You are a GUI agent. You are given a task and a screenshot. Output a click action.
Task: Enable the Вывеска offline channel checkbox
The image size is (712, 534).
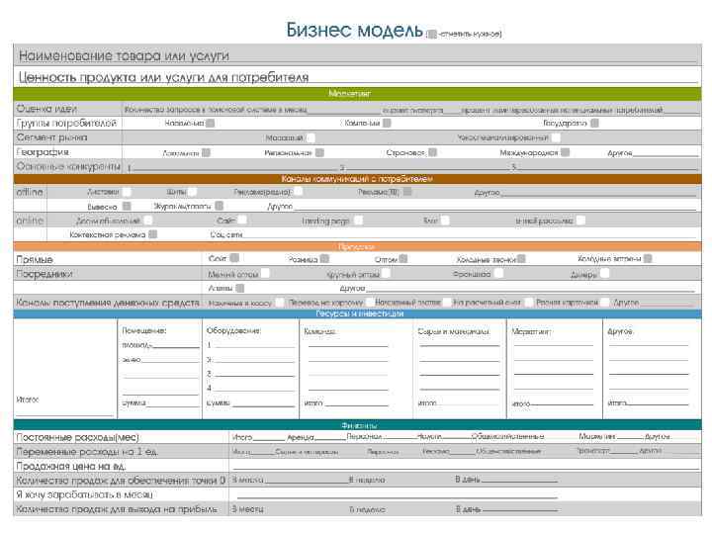click(x=127, y=206)
